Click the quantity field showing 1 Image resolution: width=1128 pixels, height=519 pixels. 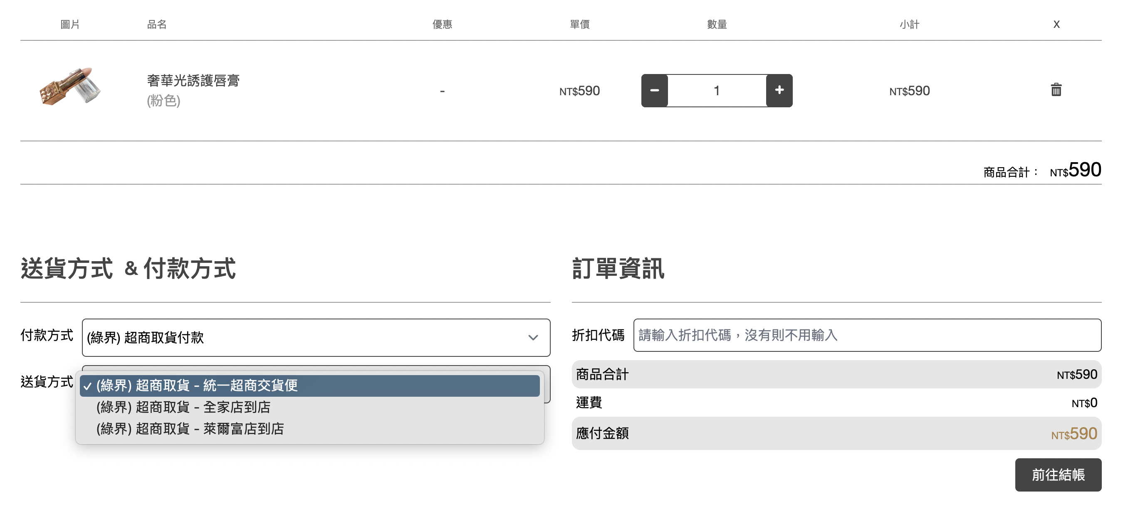[x=717, y=91]
